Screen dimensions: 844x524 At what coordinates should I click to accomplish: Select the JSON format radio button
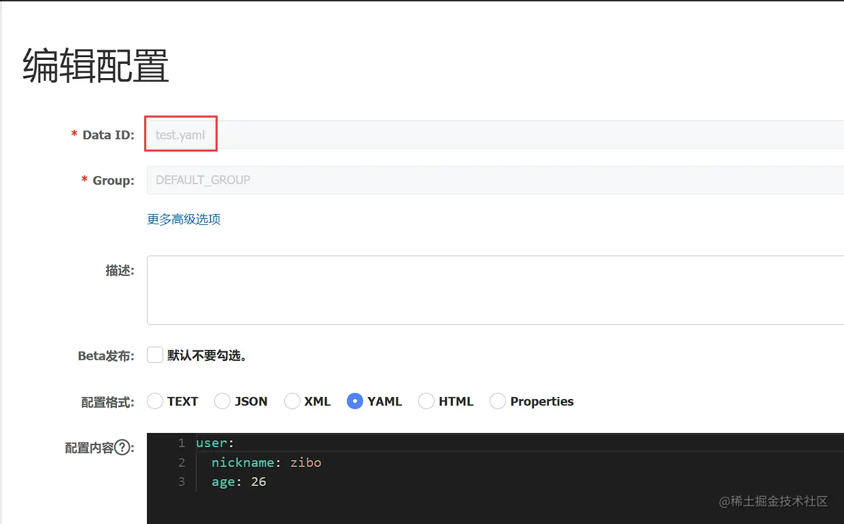pyautogui.click(x=222, y=401)
